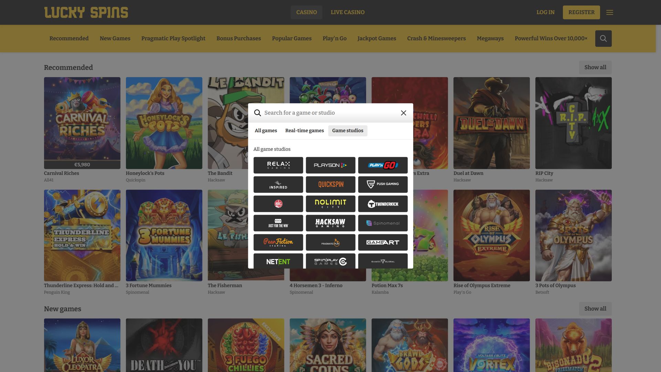
Task: Select the GameArt studio logo
Action: (383, 242)
